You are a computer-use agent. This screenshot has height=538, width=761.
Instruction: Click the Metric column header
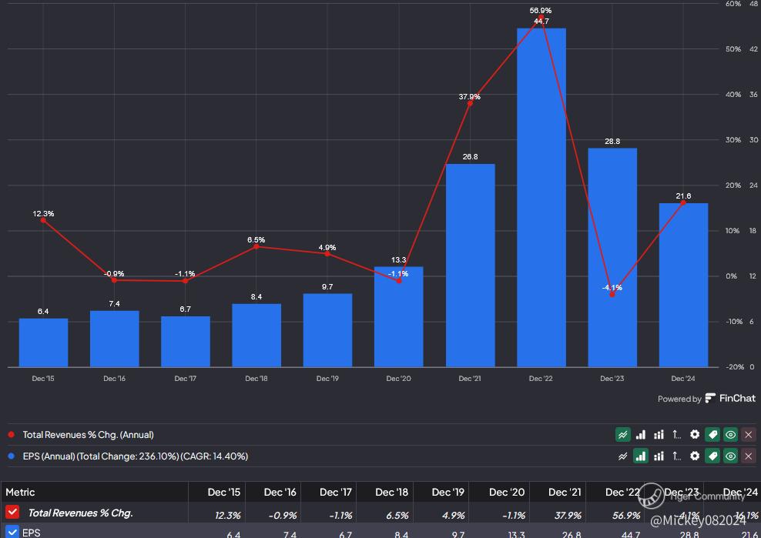20,493
